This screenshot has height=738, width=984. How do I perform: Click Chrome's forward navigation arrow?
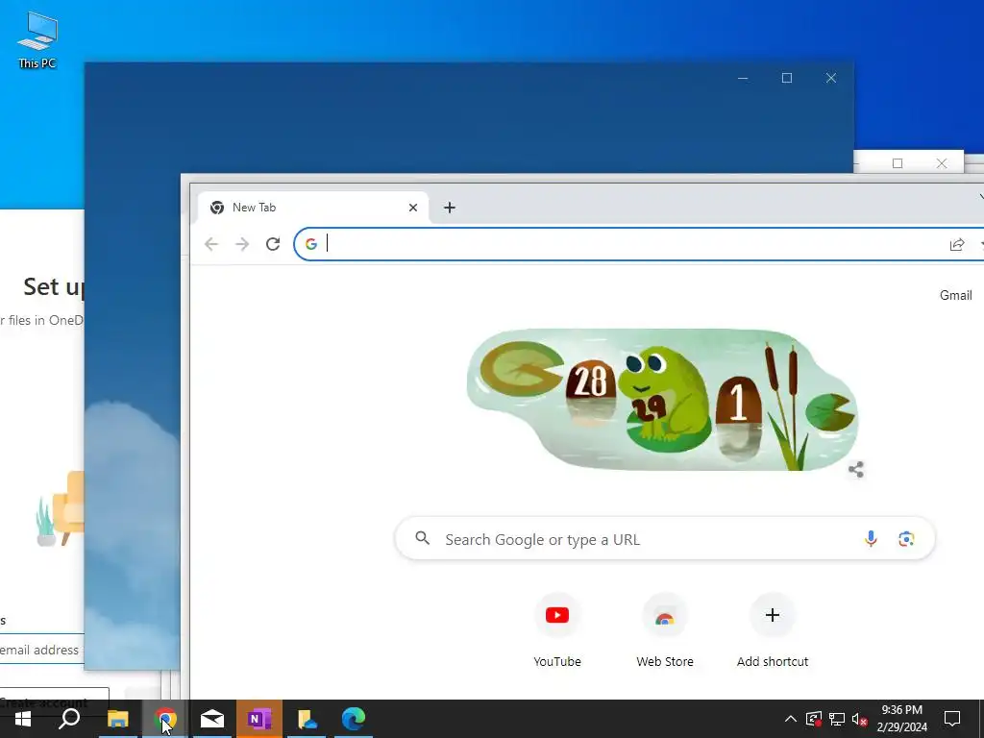(x=242, y=244)
